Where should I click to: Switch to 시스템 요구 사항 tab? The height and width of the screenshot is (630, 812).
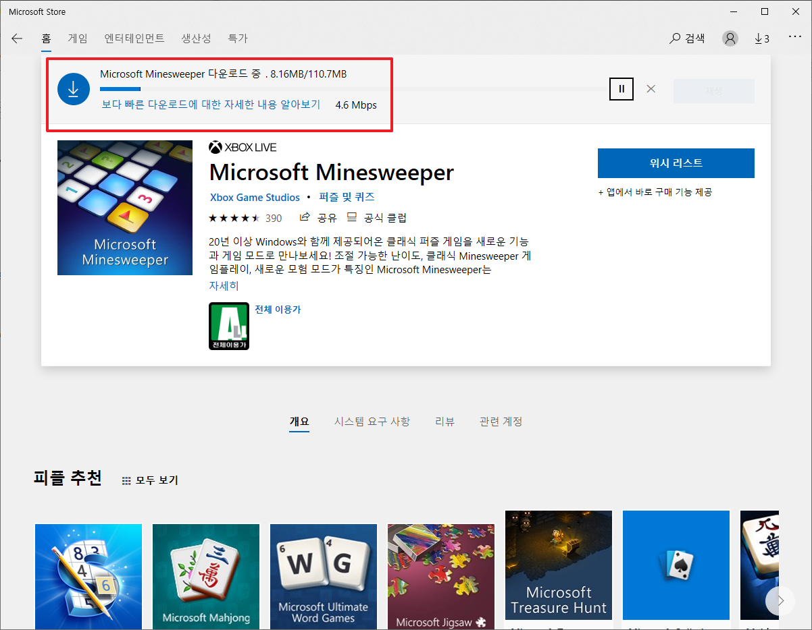tap(372, 422)
